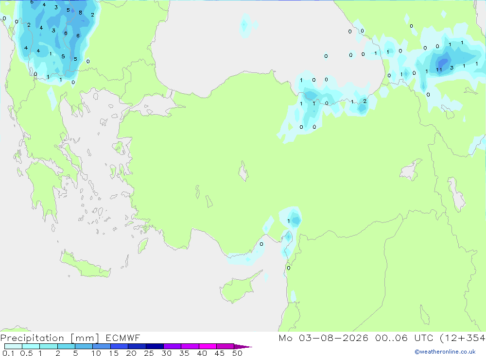This screenshot has width=486, height=356.
Task: Click the '00..06 UTC' time label
Action: (x=404, y=338)
